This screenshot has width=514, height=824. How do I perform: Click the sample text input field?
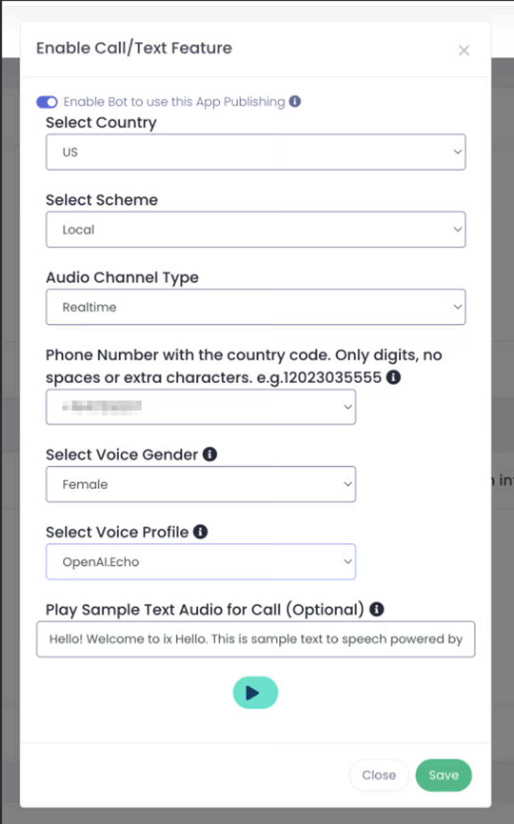[x=255, y=639]
